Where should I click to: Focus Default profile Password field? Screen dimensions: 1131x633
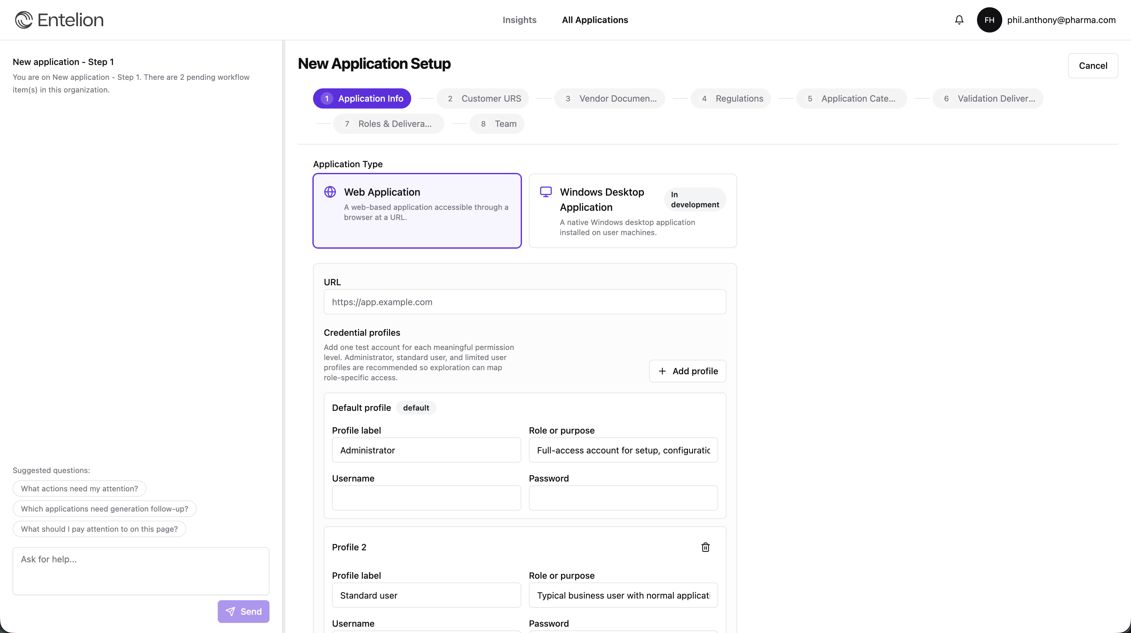point(624,498)
